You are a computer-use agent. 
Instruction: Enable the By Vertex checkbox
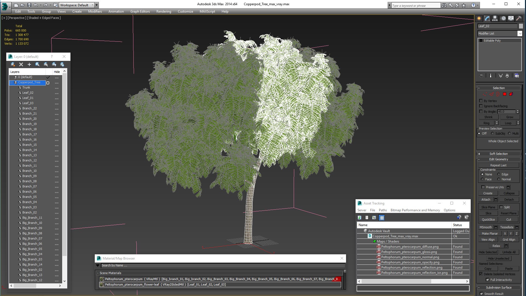[481, 101]
